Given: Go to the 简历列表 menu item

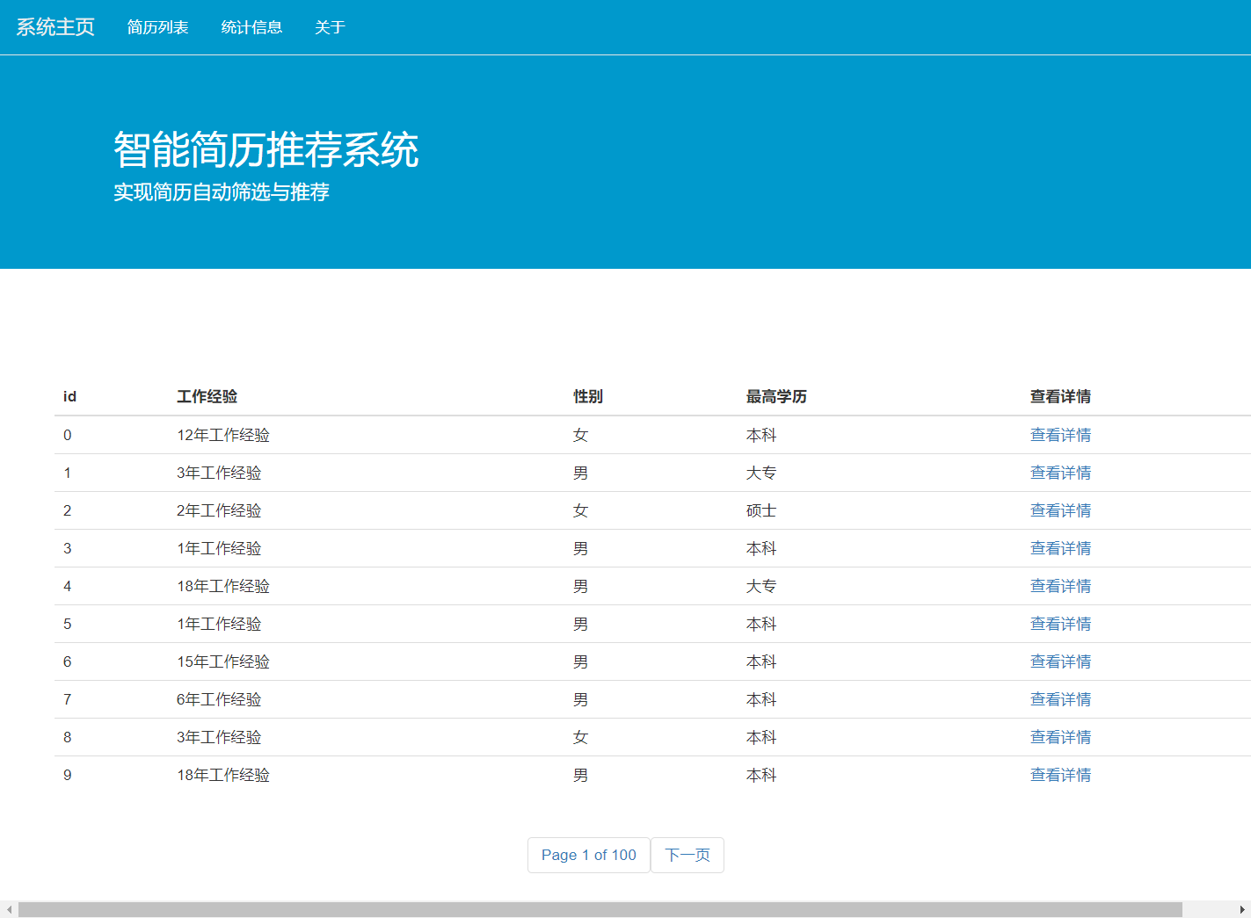Looking at the screenshot, I should pos(157,27).
